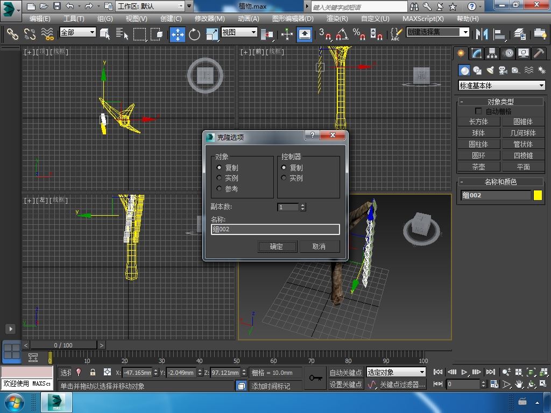This screenshot has width=551, height=413.
Task: Select the Select and Move tool
Action: 178,34
